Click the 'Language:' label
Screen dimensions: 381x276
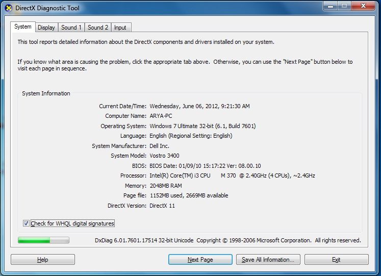coord(134,136)
